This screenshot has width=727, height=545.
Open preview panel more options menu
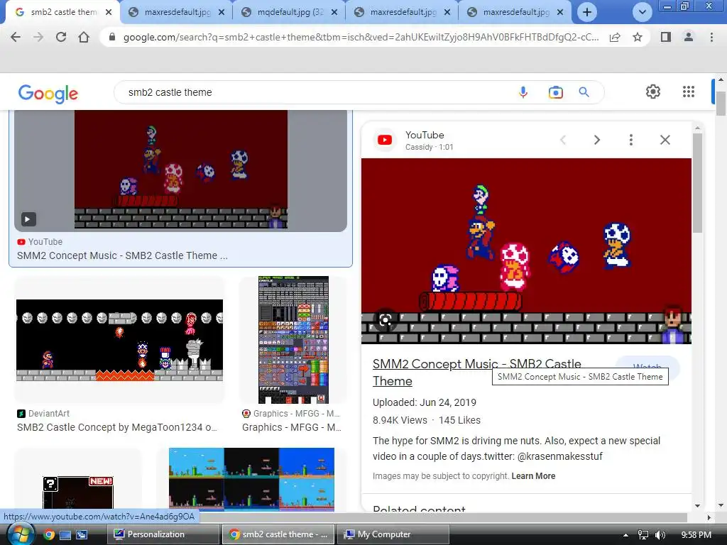coord(630,140)
